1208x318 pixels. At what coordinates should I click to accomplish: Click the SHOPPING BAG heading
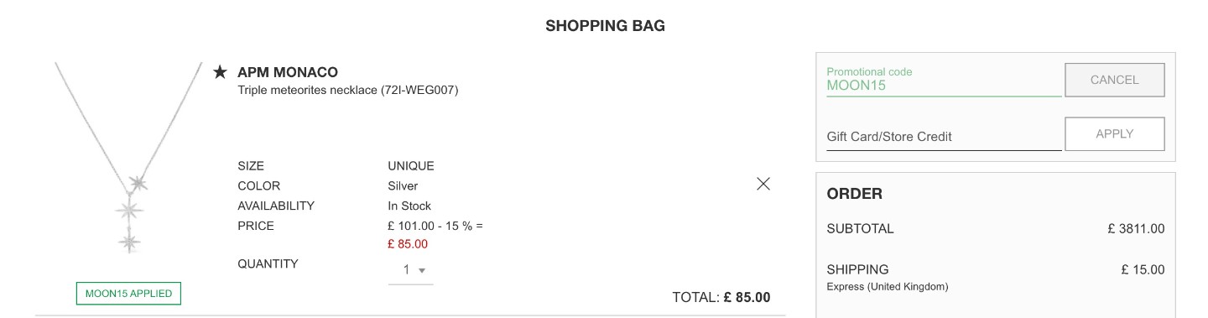605,26
